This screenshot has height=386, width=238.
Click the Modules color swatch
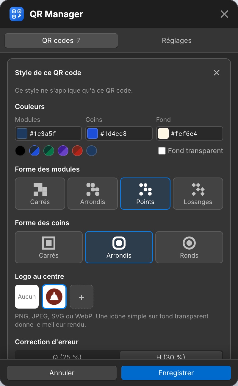click(22, 133)
